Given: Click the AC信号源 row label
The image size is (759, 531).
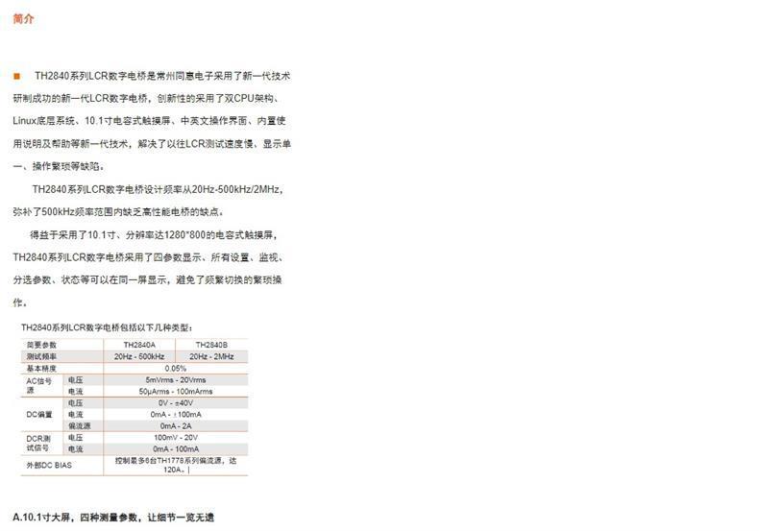Looking at the screenshot, I should click(38, 385).
